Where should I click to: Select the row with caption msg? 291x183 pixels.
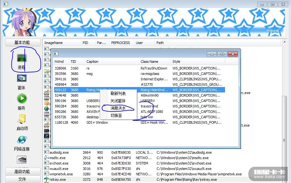coord(139,74)
